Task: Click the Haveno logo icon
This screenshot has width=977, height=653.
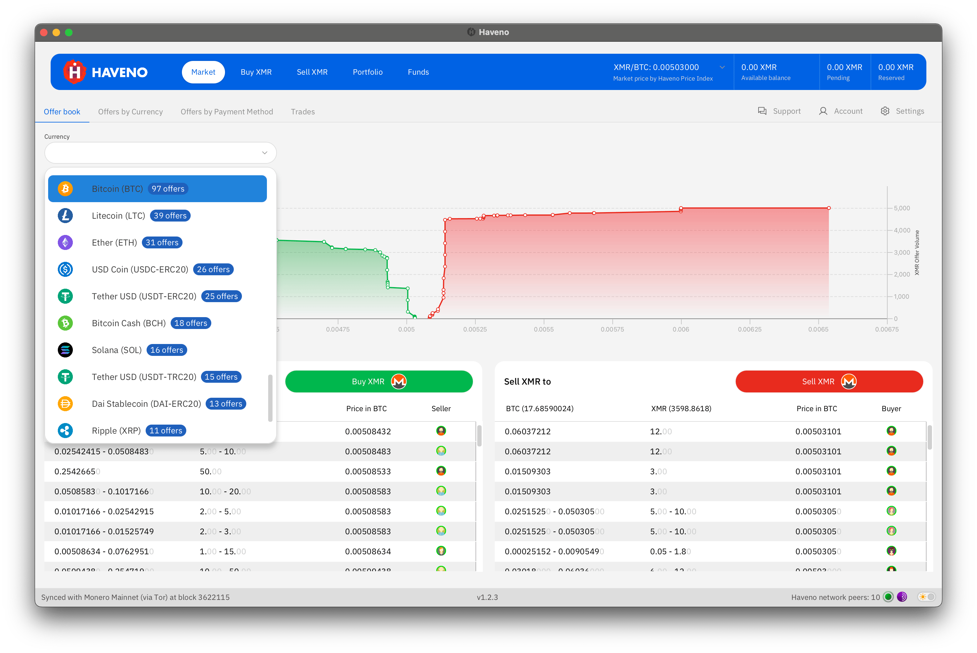Action: click(x=75, y=72)
